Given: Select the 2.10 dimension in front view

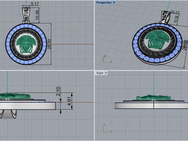Looking at the screenshot, I should (58, 91).
